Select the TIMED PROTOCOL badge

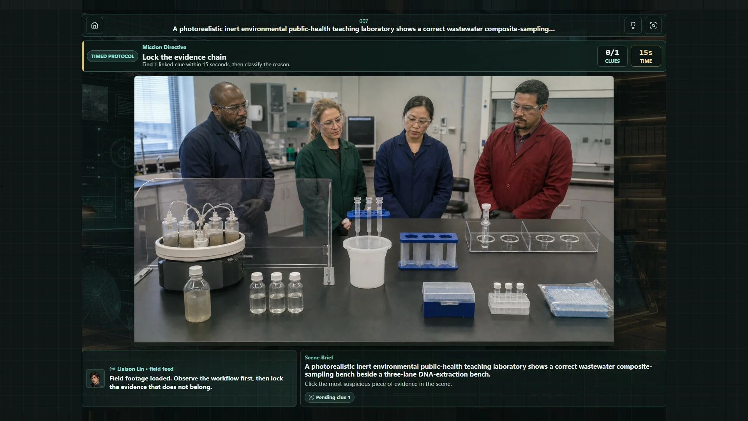click(x=112, y=56)
